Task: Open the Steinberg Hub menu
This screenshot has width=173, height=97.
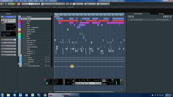Action: coord(53,1)
